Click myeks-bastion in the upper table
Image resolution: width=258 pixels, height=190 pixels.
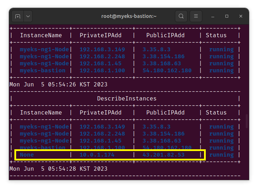(43, 71)
